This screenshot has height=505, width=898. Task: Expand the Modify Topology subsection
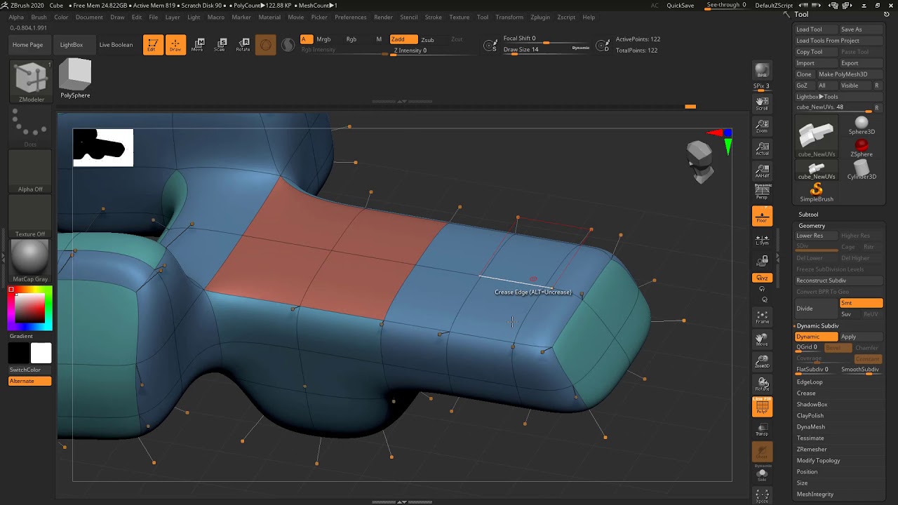click(818, 461)
